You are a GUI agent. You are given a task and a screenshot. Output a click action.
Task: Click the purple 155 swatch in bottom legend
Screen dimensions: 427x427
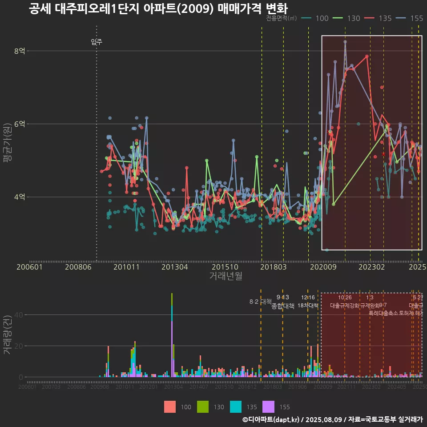coord(268,407)
